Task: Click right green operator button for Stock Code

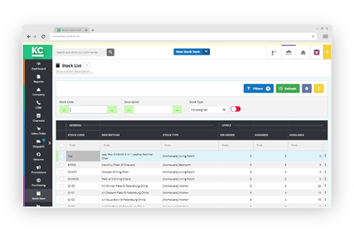Action: point(112,110)
